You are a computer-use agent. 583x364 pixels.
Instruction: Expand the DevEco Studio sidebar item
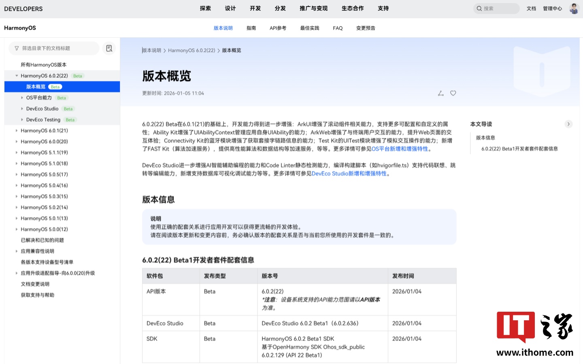coord(22,109)
